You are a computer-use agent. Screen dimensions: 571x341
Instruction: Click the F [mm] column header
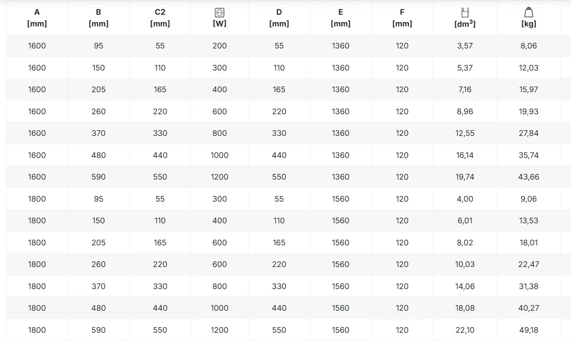[x=402, y=18]
